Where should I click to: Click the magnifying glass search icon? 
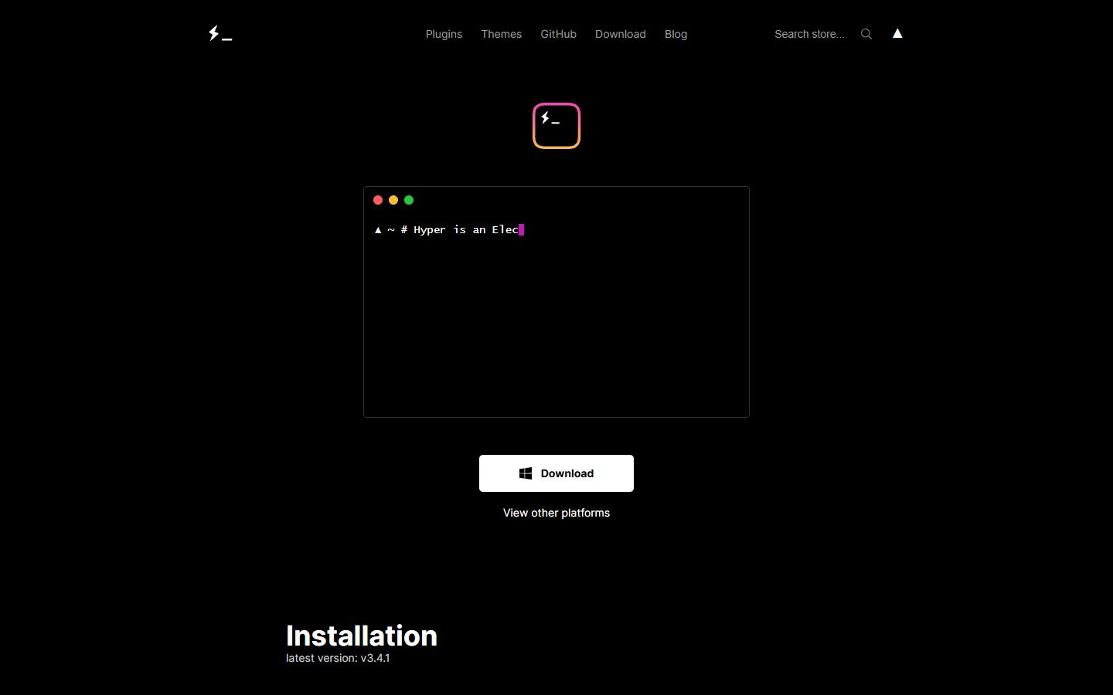(x=866, y=34)
